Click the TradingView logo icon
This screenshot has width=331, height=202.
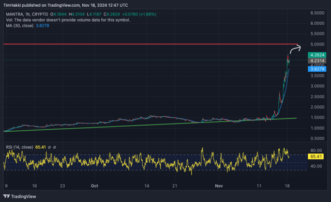tap(7, 196)
